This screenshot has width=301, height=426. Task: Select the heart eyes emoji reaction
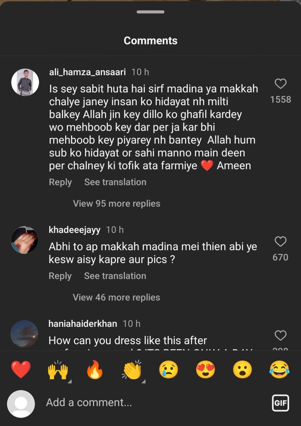[x=206, y=369]
